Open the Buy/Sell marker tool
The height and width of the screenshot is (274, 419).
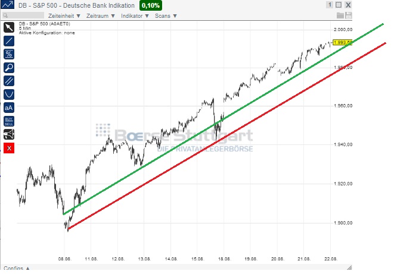pos(9,121)
